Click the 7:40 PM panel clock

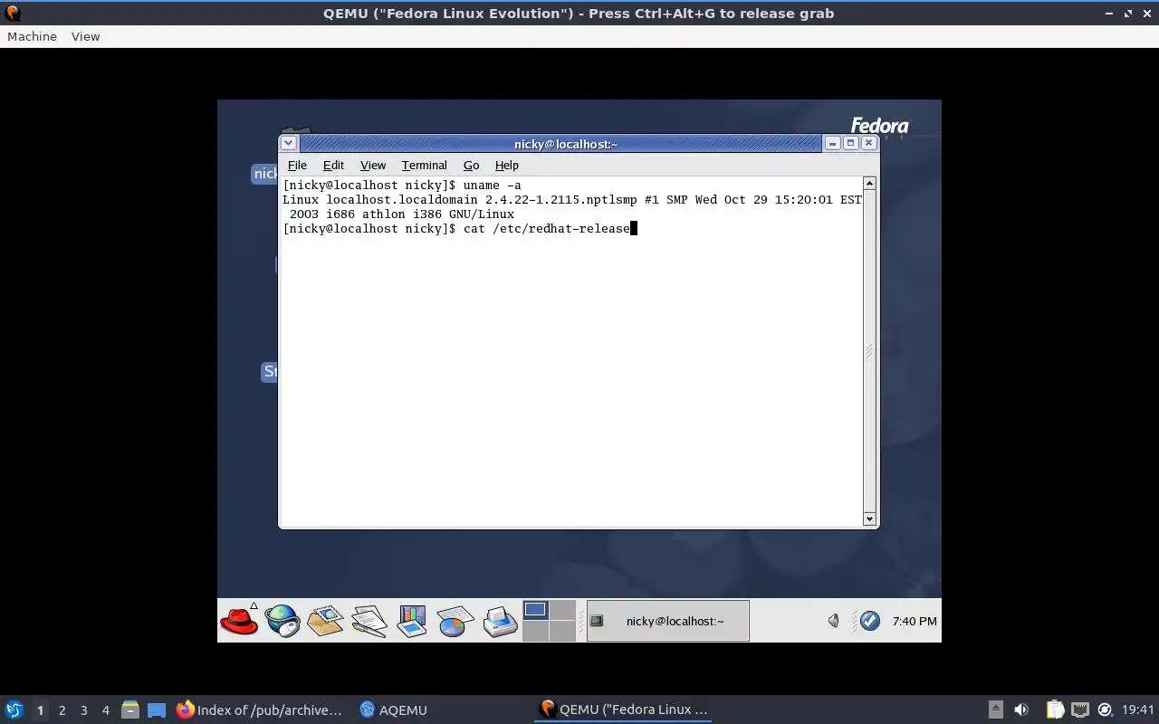[x=915, y=621]
